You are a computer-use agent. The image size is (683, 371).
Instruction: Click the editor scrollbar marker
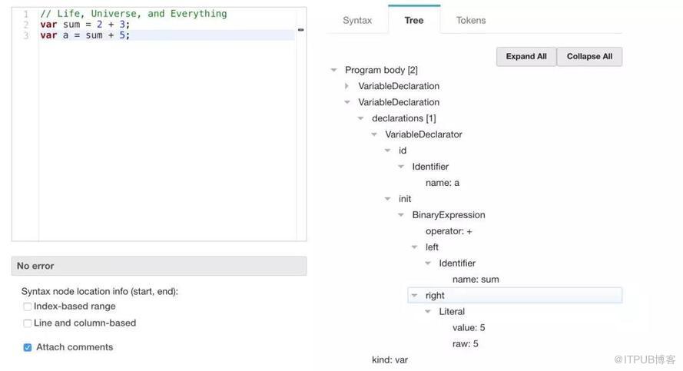300,30
